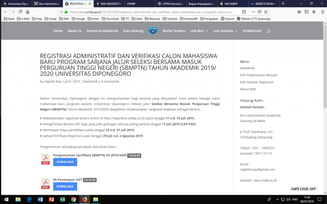Download the Pengumuman Verifikasi SBMPTN file

click(x=65, y=162)
